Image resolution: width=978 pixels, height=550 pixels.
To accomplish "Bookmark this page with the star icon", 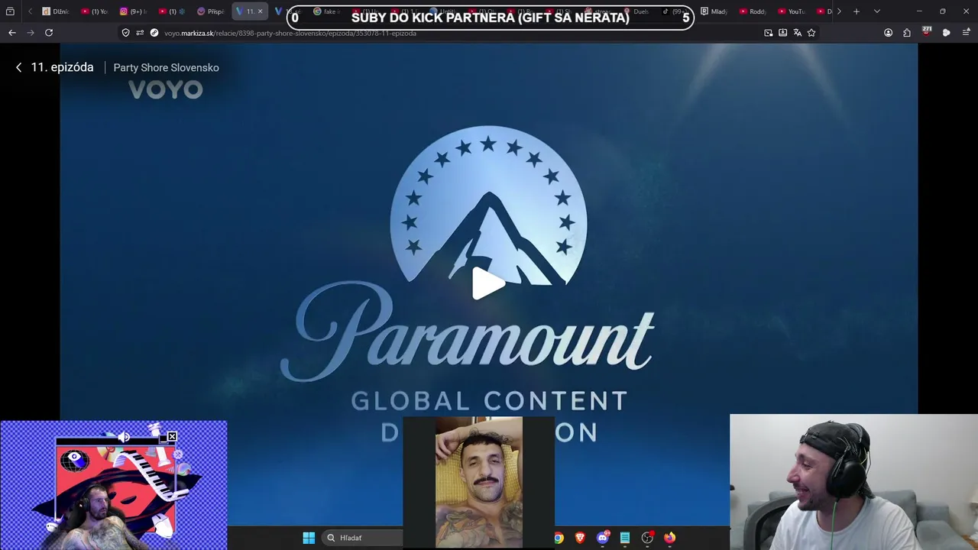I will [x=811, y=33].
